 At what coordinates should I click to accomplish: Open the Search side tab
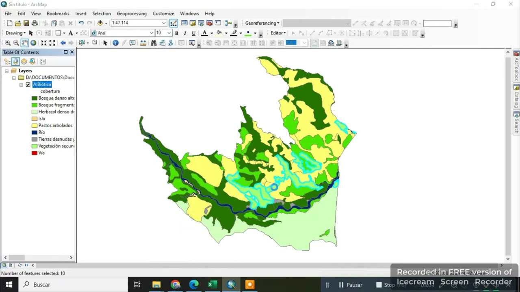coord(516,123)
